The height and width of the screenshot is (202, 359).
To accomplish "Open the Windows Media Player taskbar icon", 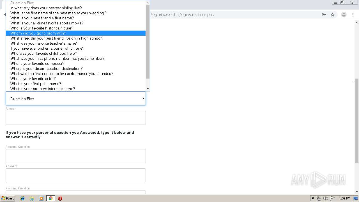I will point(41,198).
